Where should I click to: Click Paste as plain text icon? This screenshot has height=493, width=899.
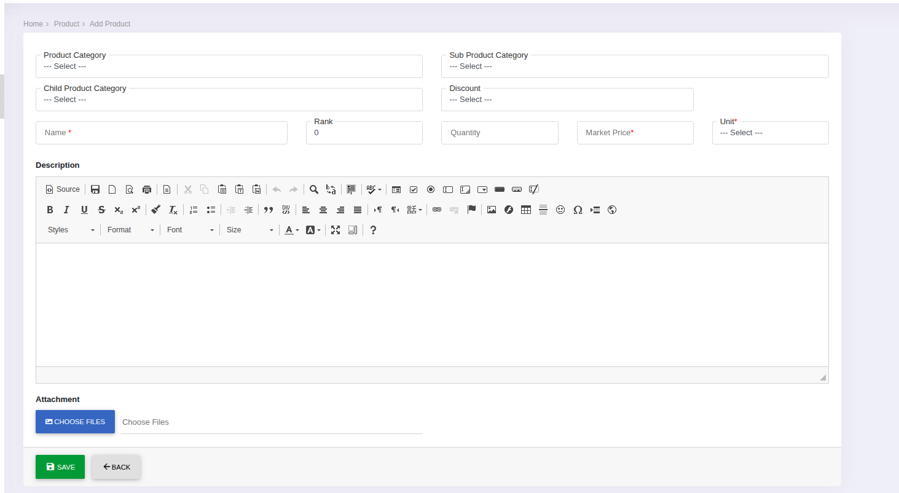240,189
